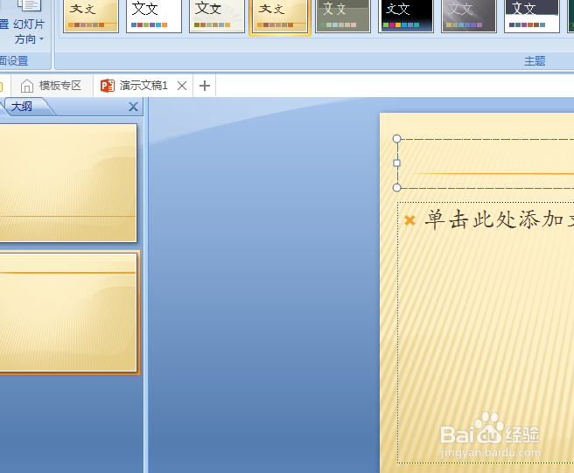Click the top-left handle of title box
574x473 pixels.
coord(397,139)
